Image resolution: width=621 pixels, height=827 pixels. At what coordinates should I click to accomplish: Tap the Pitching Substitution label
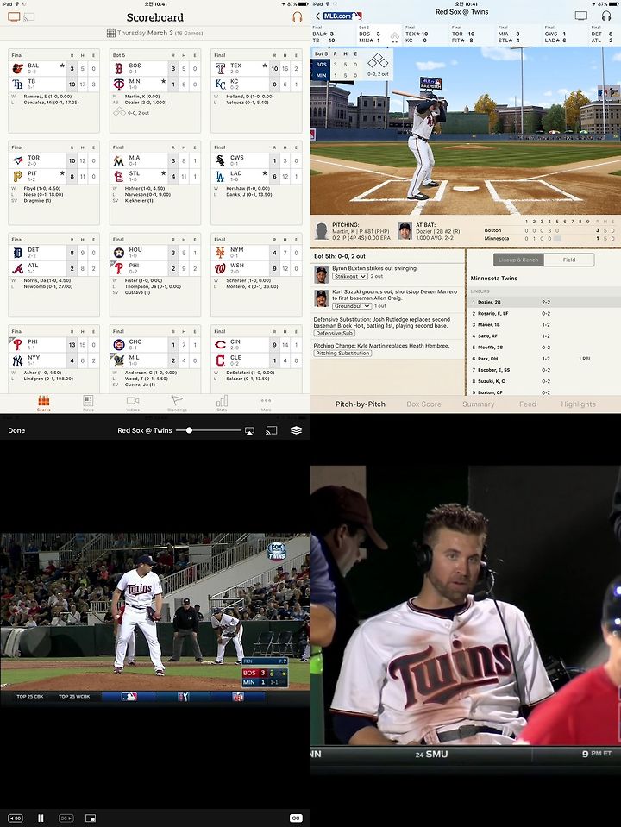343,354
